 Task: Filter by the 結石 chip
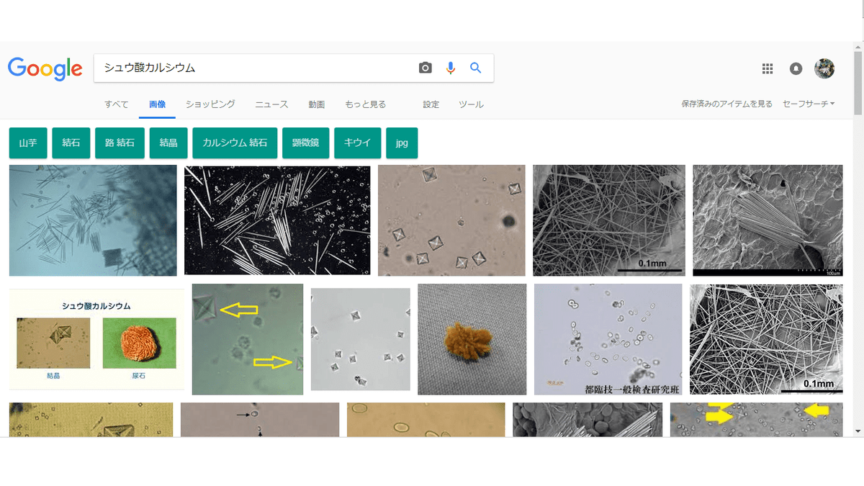click(71, 143)
